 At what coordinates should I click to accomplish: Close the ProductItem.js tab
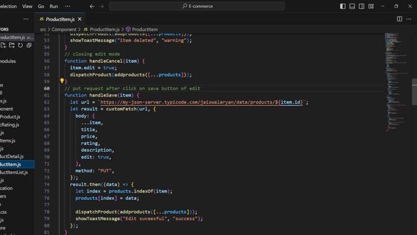tap(79, 19)
